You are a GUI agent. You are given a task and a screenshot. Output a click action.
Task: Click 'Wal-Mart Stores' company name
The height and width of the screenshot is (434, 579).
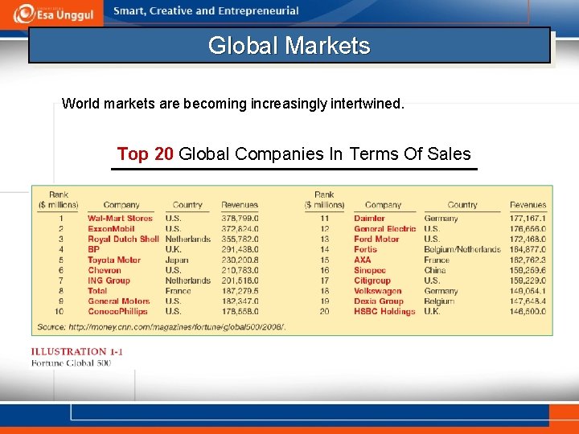click(120, 218)
